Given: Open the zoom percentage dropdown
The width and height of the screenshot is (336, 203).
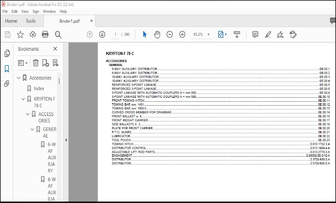Looking at the screenshot, I should [x=208, y=34].
